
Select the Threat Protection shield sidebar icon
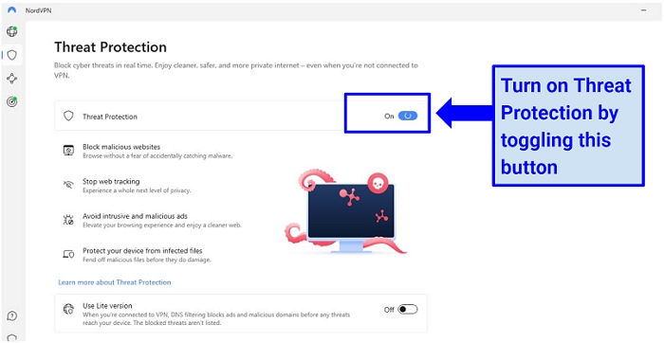point(12,55)
